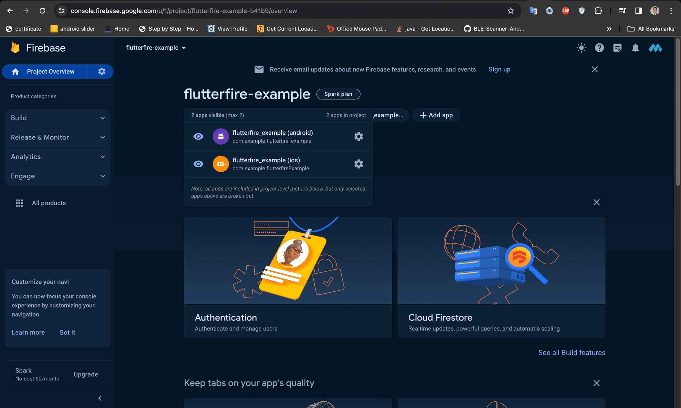This screenshot has width=681, height=408.
Task: Open the All Bookmarks folder
Action: click(651, 29)
